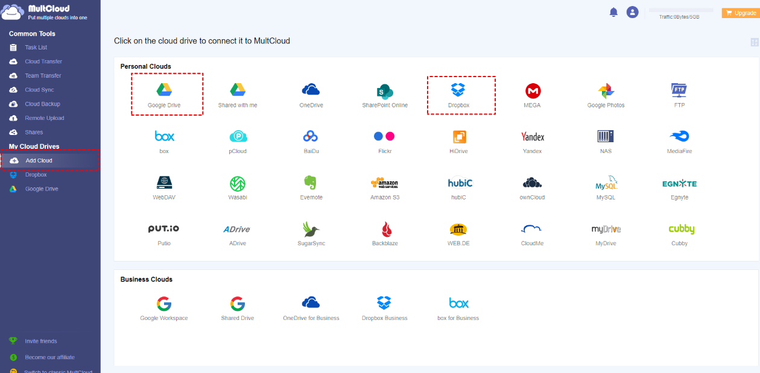Click the Upgrade button
This screenshot has height=373, width=760.
tap(741, 13)
